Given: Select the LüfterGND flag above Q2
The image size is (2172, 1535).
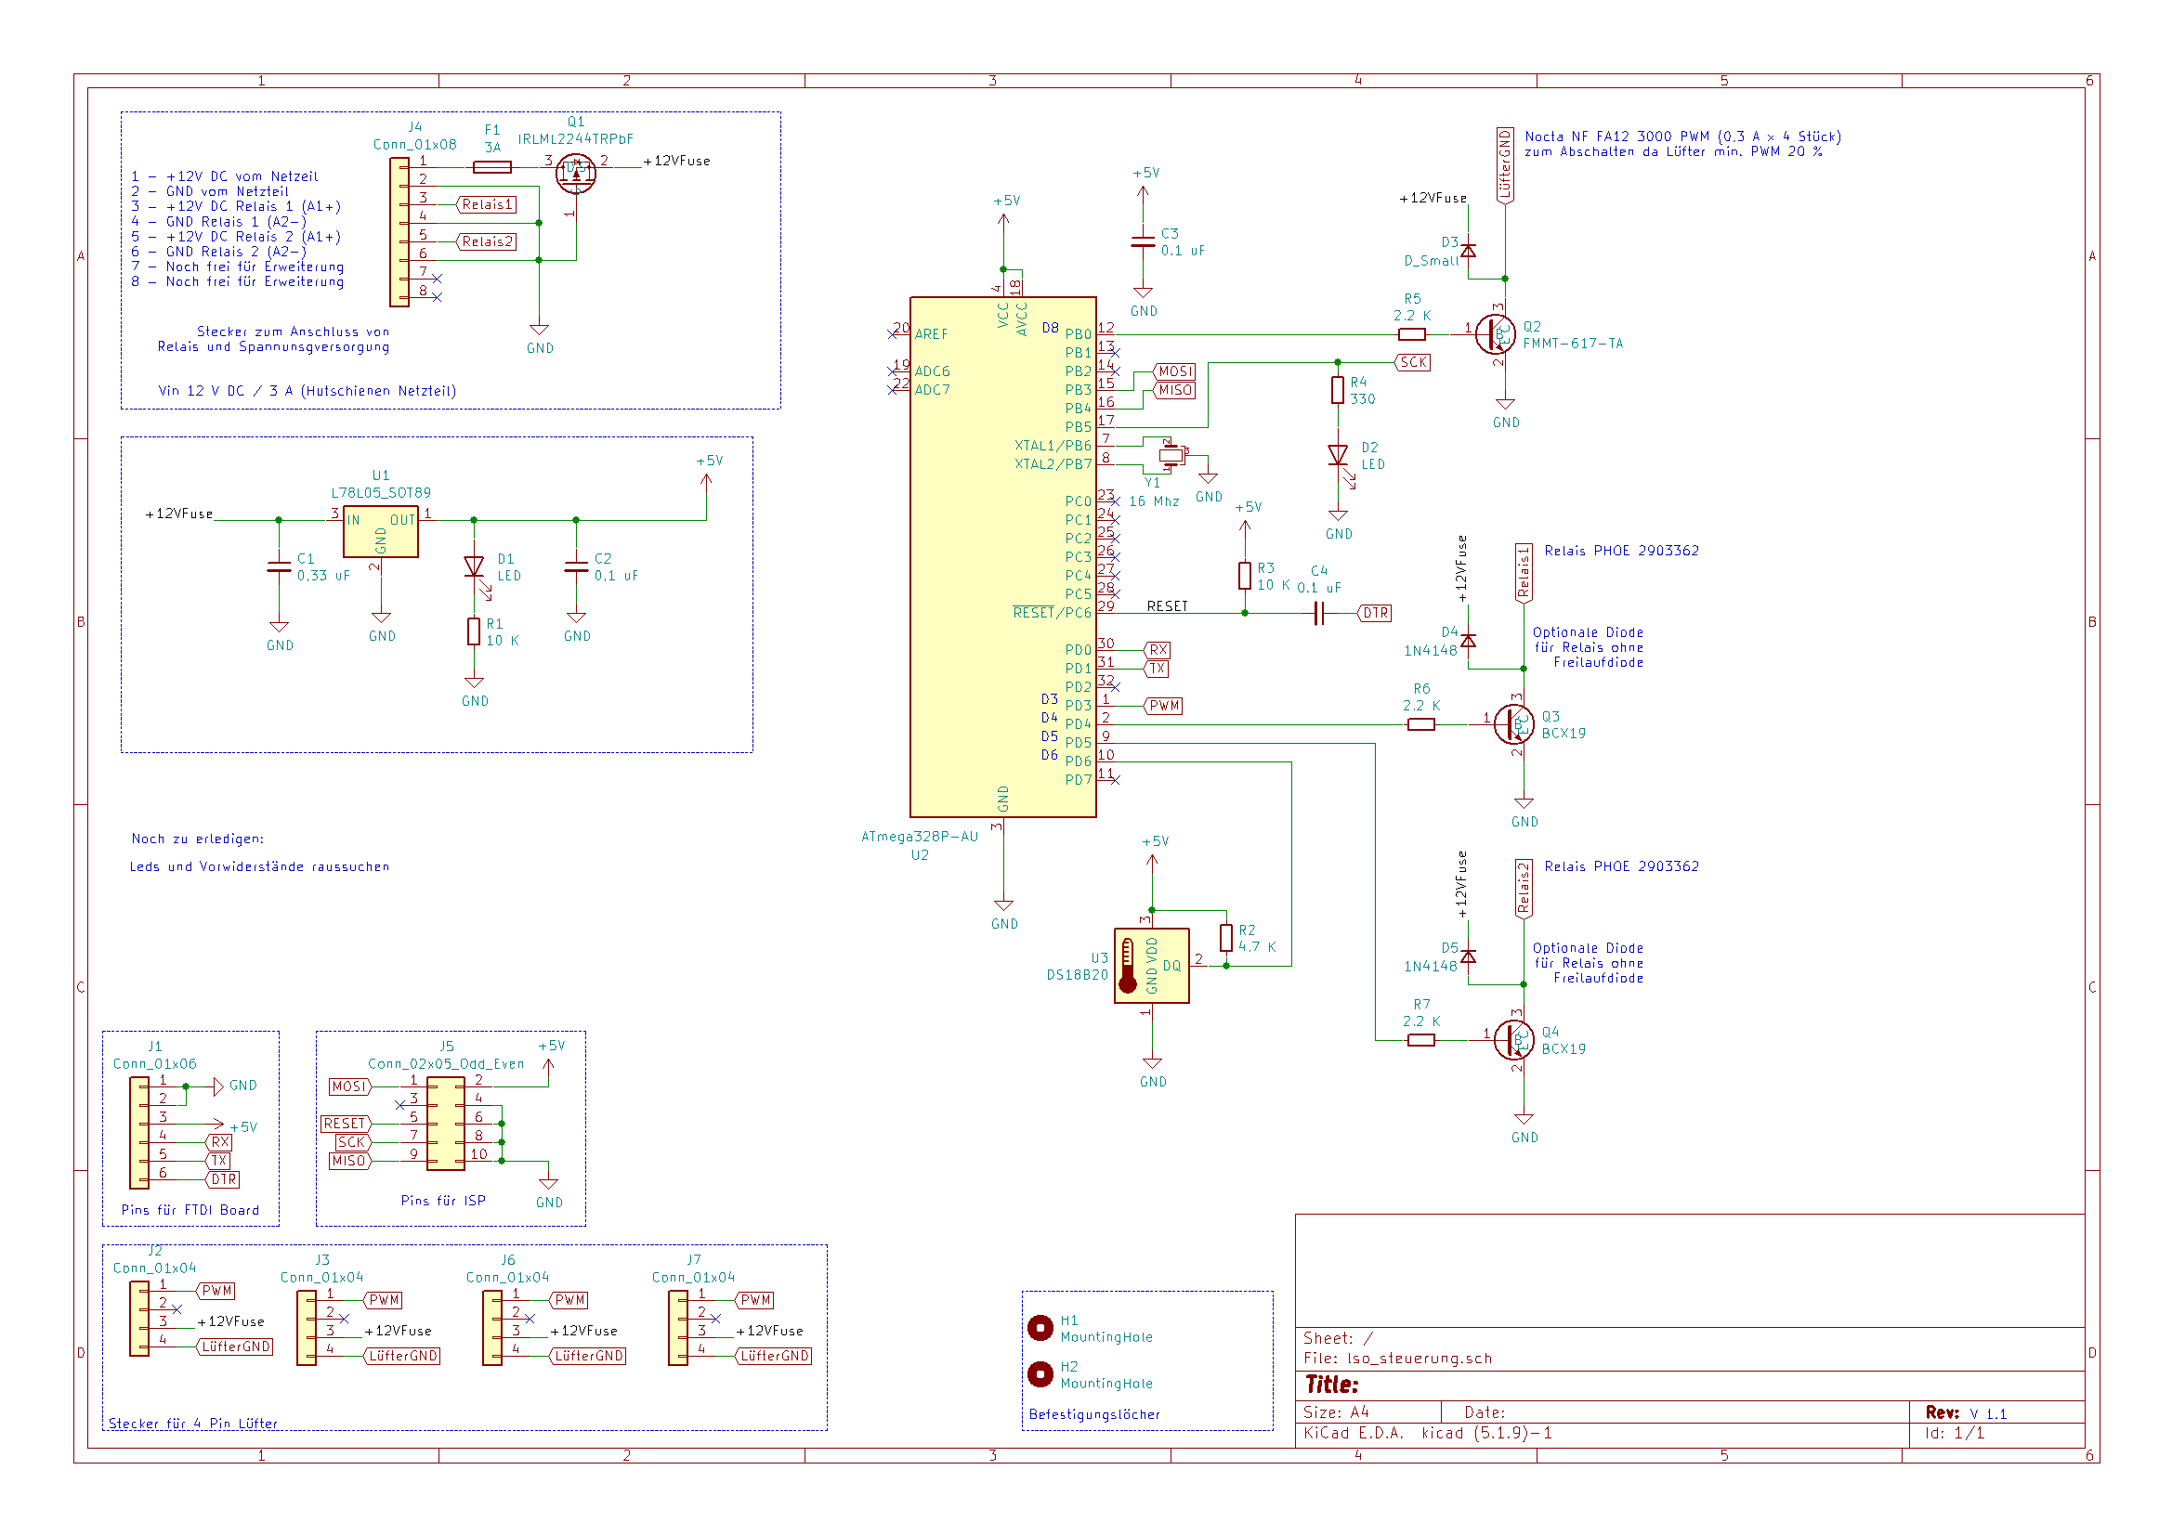Looking at the screenshot, I should point(1505,165).
